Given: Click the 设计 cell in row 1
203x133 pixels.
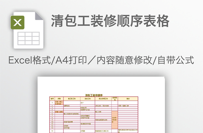Looking at the screenshot, I should 88,103.
